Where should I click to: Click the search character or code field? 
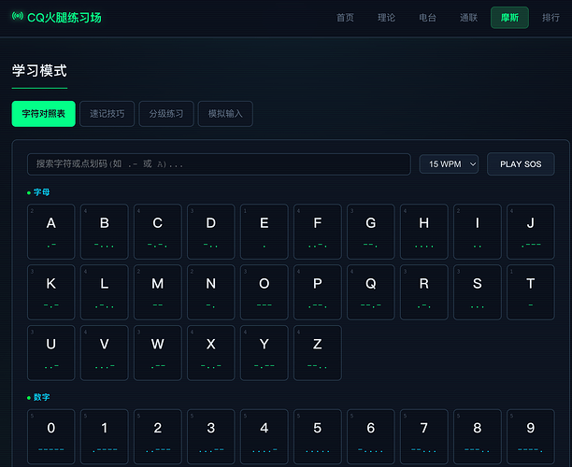219,164
